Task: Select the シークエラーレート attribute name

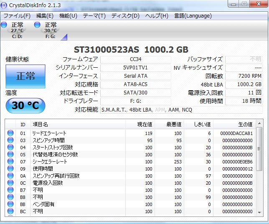Action: 50,162
